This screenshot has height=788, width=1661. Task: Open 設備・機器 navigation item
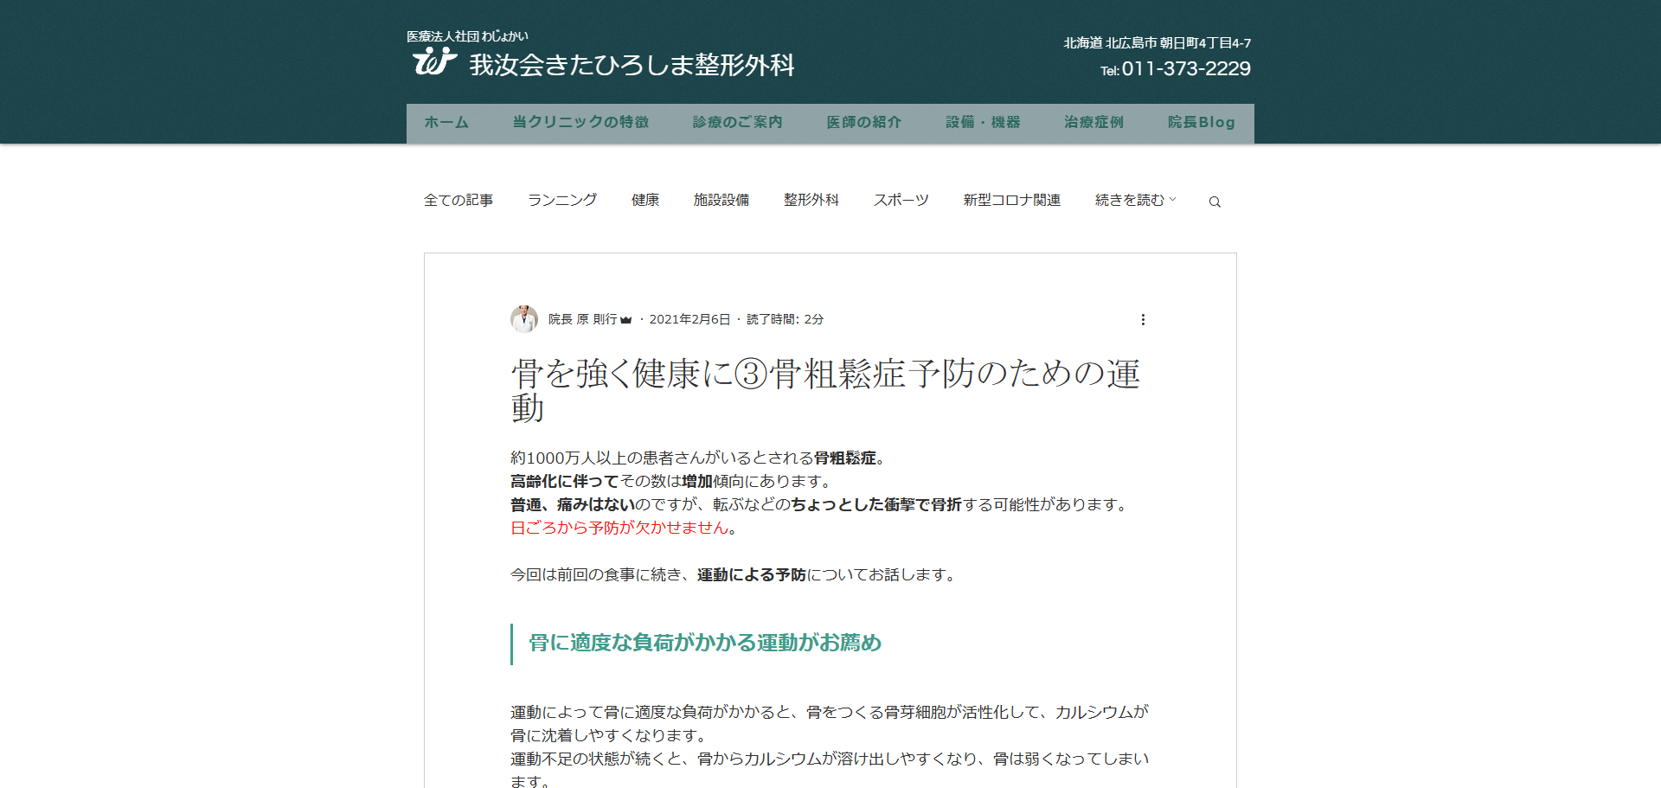click(983, 123)
